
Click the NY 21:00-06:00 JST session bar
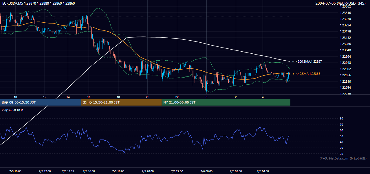tap(226, 102)
